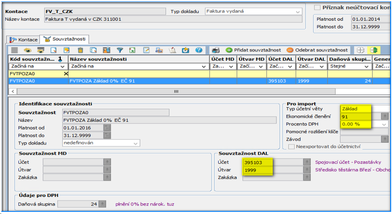
Task: Click Odebrat souvztažnost button
Action: pos(317,50)
